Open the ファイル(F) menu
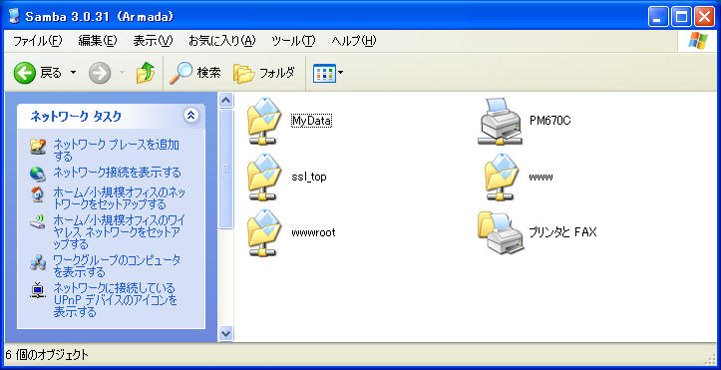The width and height of the screenshot is (721, 370). point(37,41)
